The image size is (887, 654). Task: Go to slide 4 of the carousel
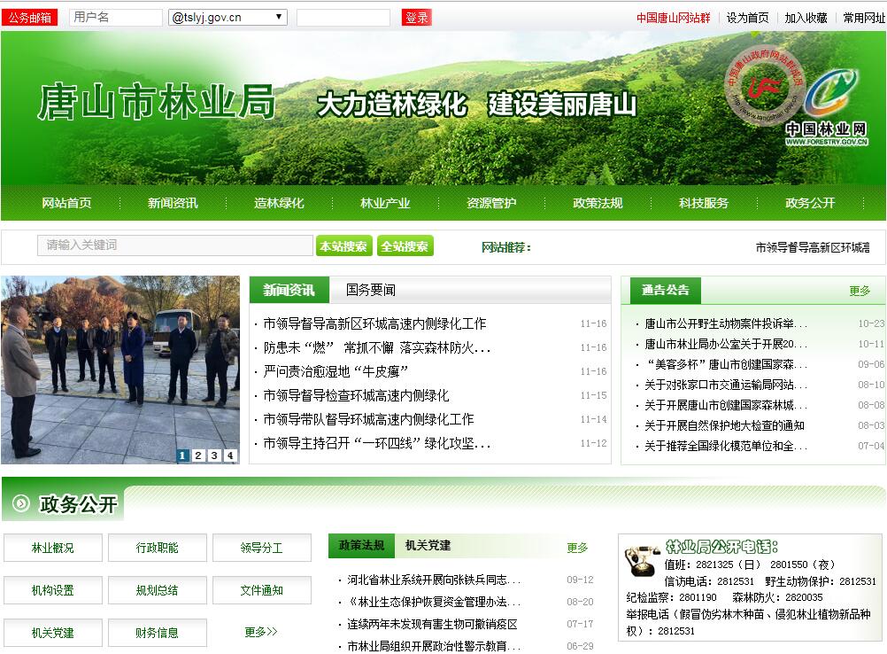(x=230, y=455)
